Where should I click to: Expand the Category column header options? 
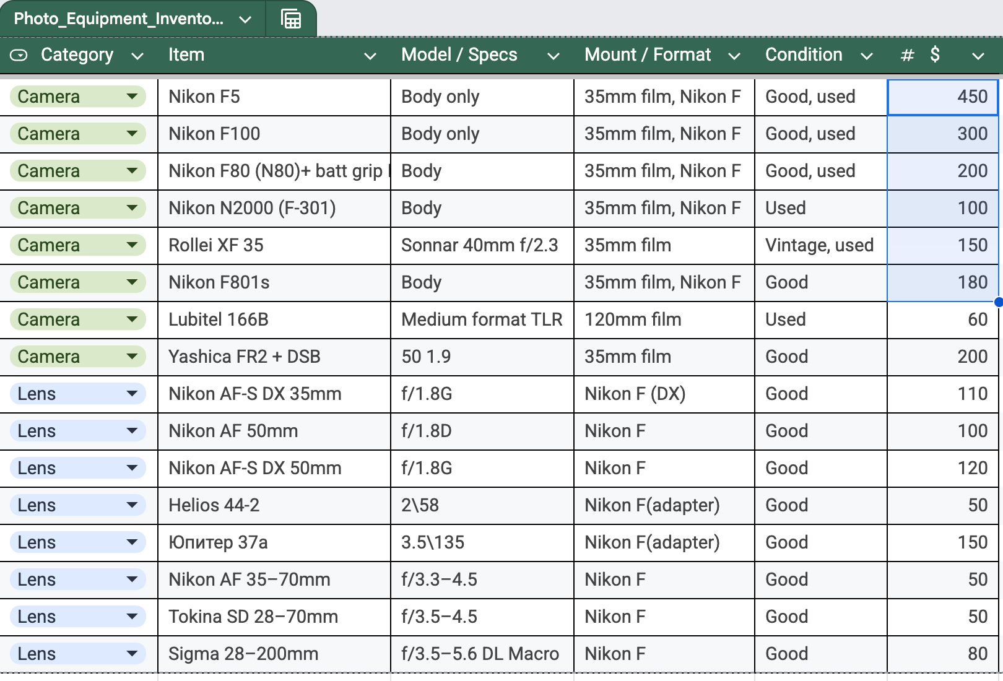[x=137, y=56]
